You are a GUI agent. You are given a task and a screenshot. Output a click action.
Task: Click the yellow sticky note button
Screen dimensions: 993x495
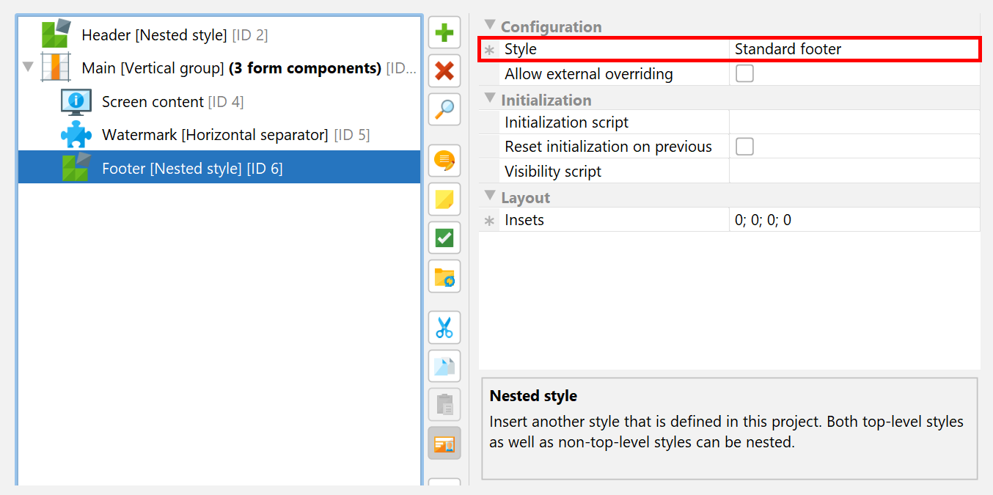444,199
